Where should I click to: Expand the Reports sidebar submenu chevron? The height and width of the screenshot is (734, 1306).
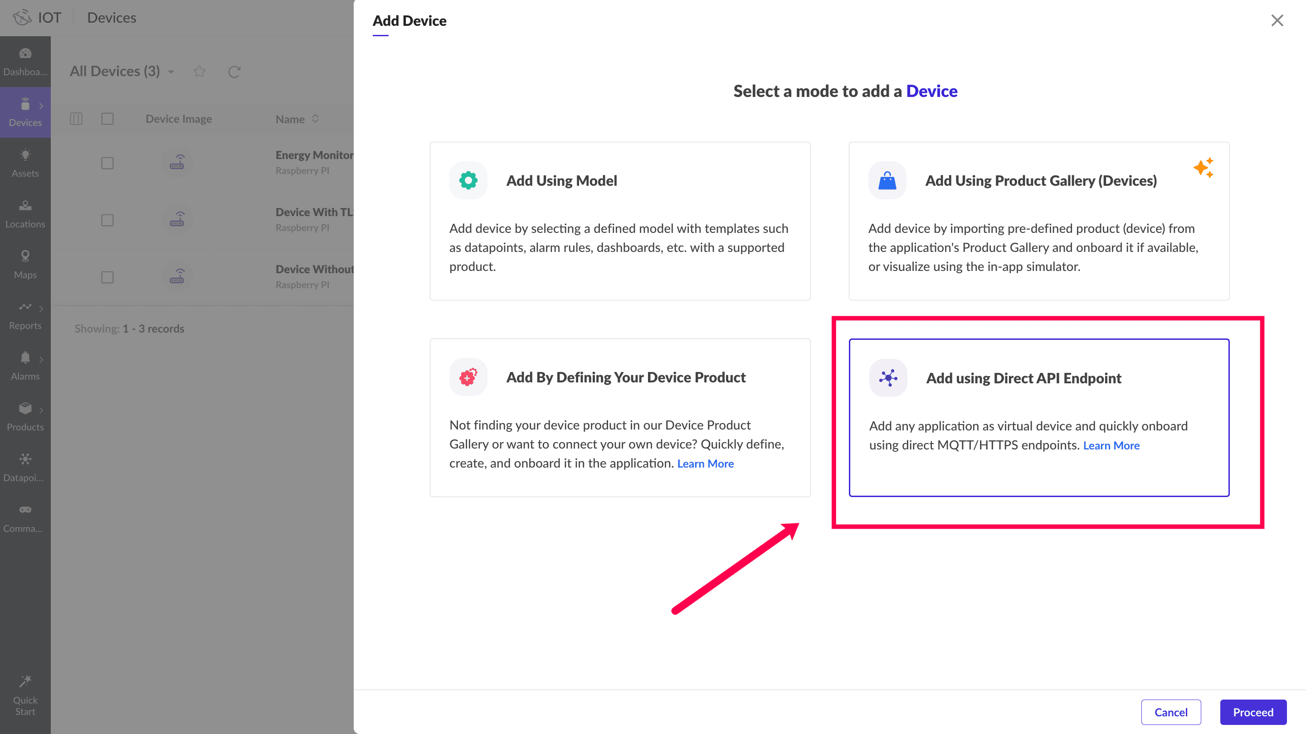41,309
